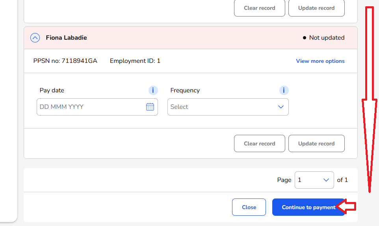This screenshot has width=379, height=226.
Task: Click the Frequency field label
Action: pos(185,90)
